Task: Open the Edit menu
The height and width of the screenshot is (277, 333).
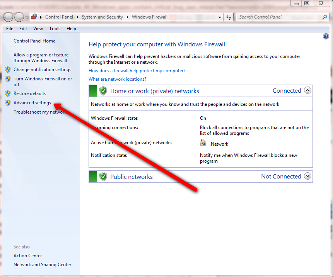Action: tap(23, 29)
